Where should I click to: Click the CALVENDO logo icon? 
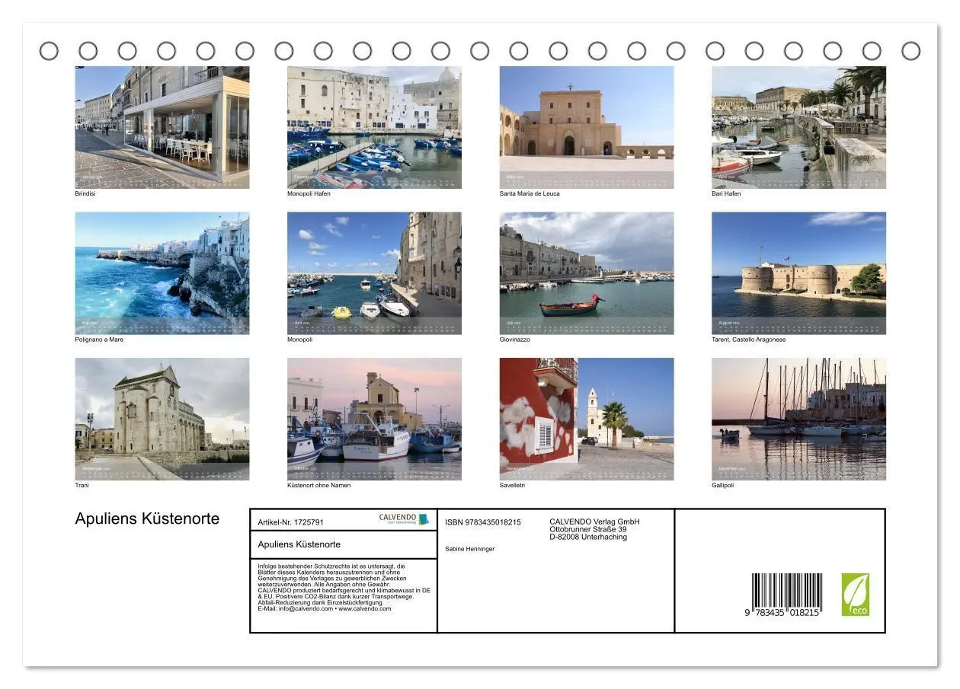tap(404, 519)
